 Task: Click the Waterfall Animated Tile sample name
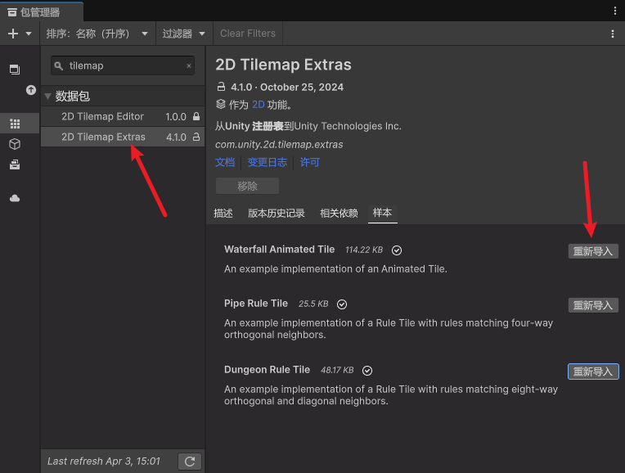pos(280,250)
